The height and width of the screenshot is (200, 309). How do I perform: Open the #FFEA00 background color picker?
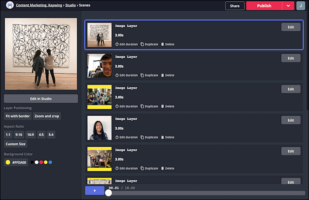tap(16, 163)
